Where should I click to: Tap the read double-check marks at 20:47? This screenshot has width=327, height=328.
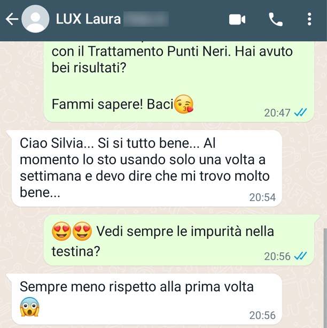[x=300, y=112]
